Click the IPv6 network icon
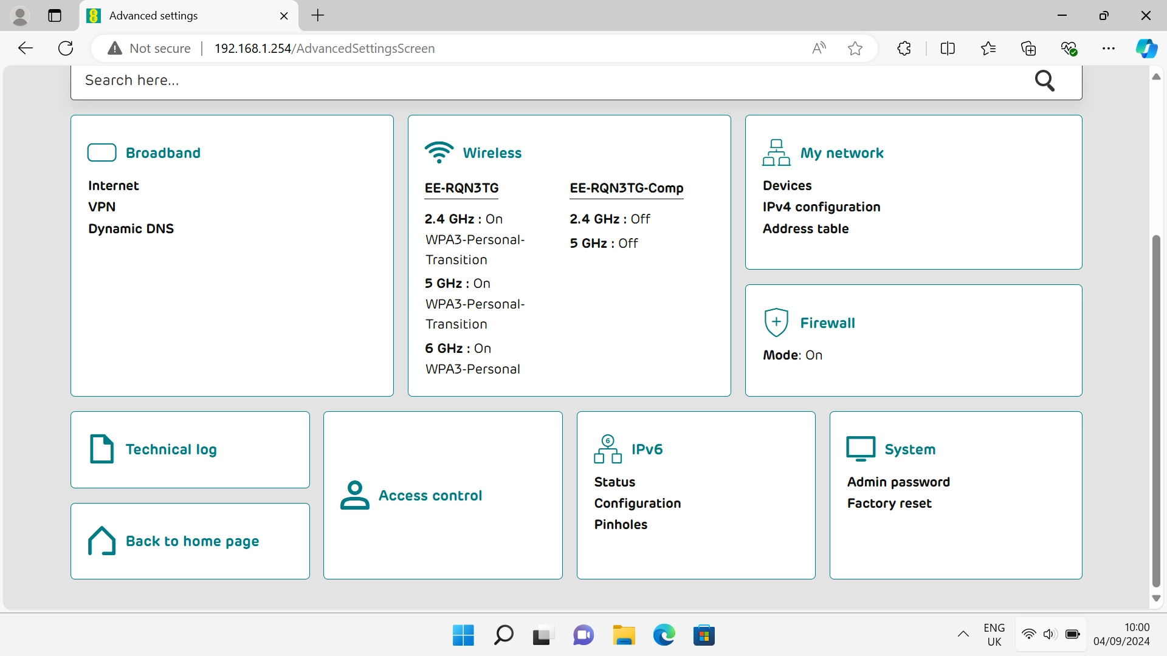The height and width of the screenshot is (656, 1167). (x=608, y=449)
